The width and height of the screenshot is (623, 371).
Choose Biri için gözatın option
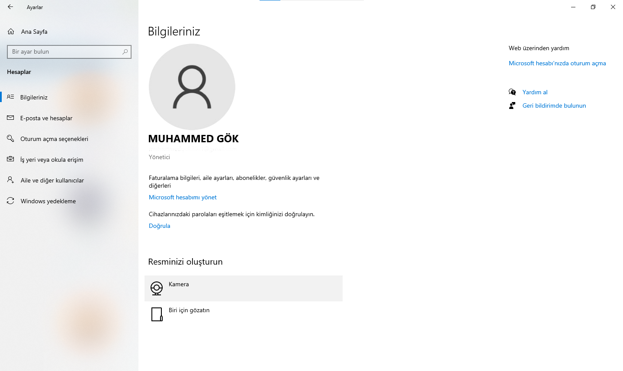click(244, 314)
